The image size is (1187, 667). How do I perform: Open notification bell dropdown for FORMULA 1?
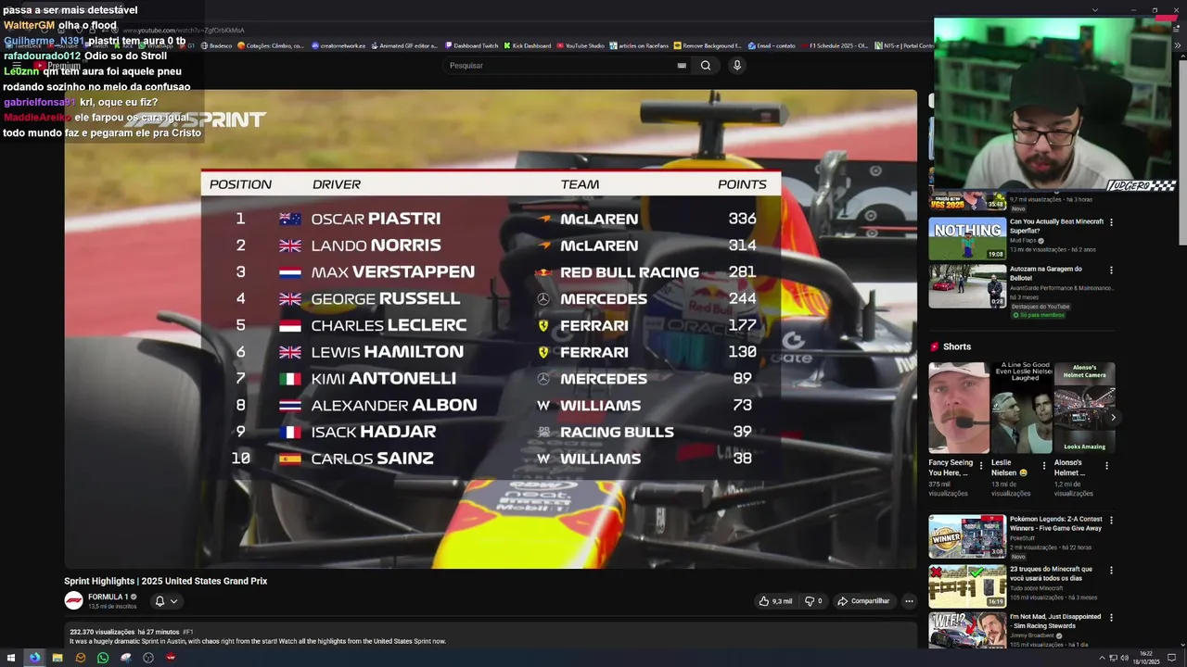166,601
